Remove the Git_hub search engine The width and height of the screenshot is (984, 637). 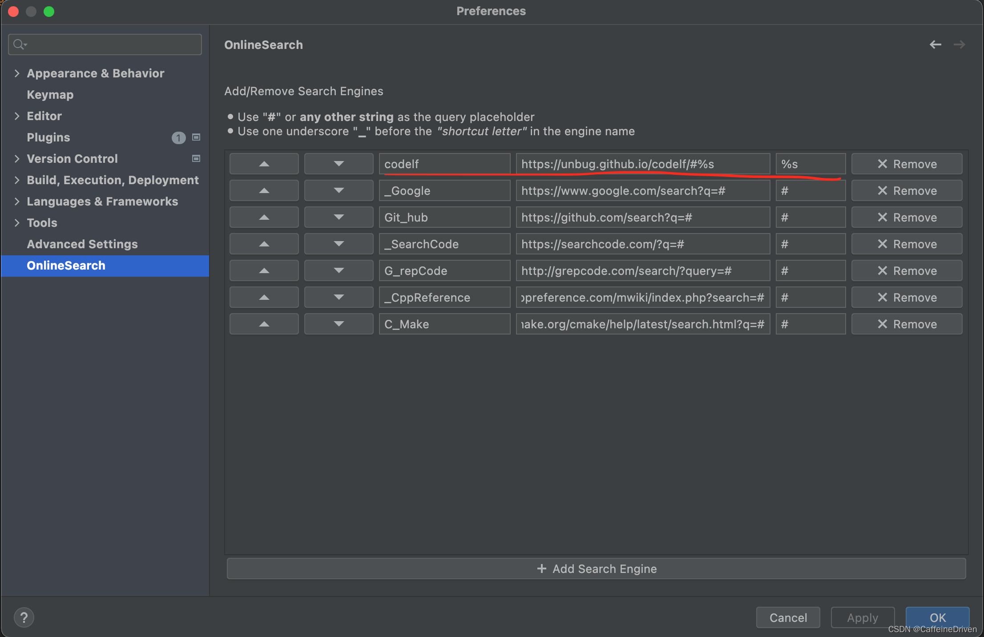pos(907,217)
